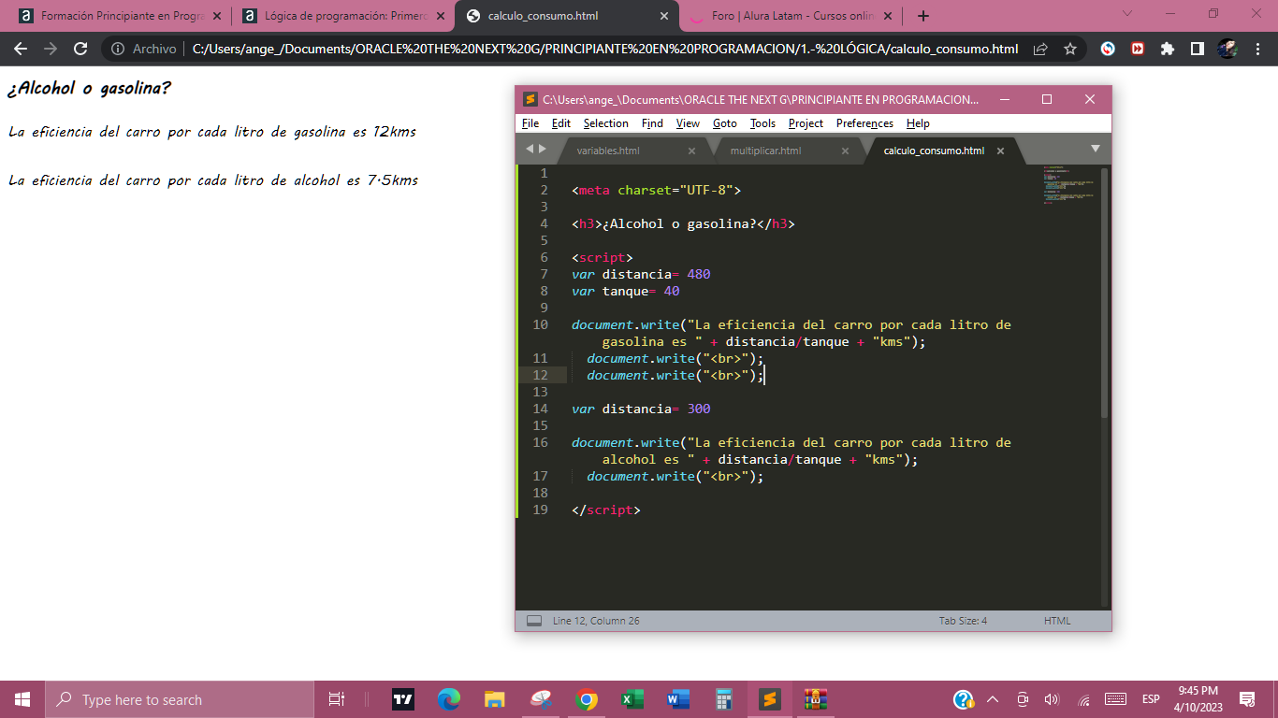1278x718 pixels.
Task: Open Microsoft Edge from the taskbar
Action: [449, 699]
